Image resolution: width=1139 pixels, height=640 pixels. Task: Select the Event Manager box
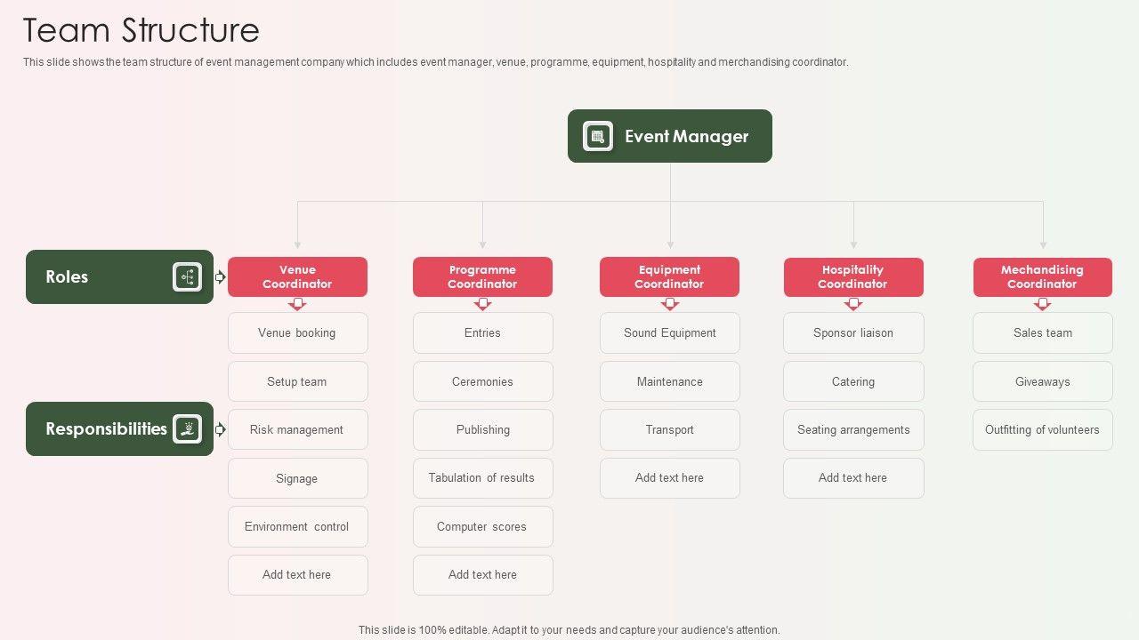[x=670, y=136]
